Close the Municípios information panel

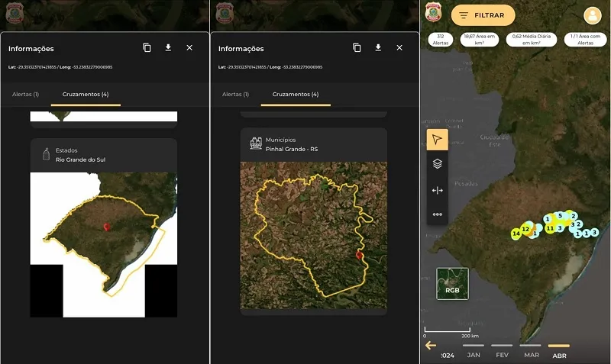tap(399, 48)
